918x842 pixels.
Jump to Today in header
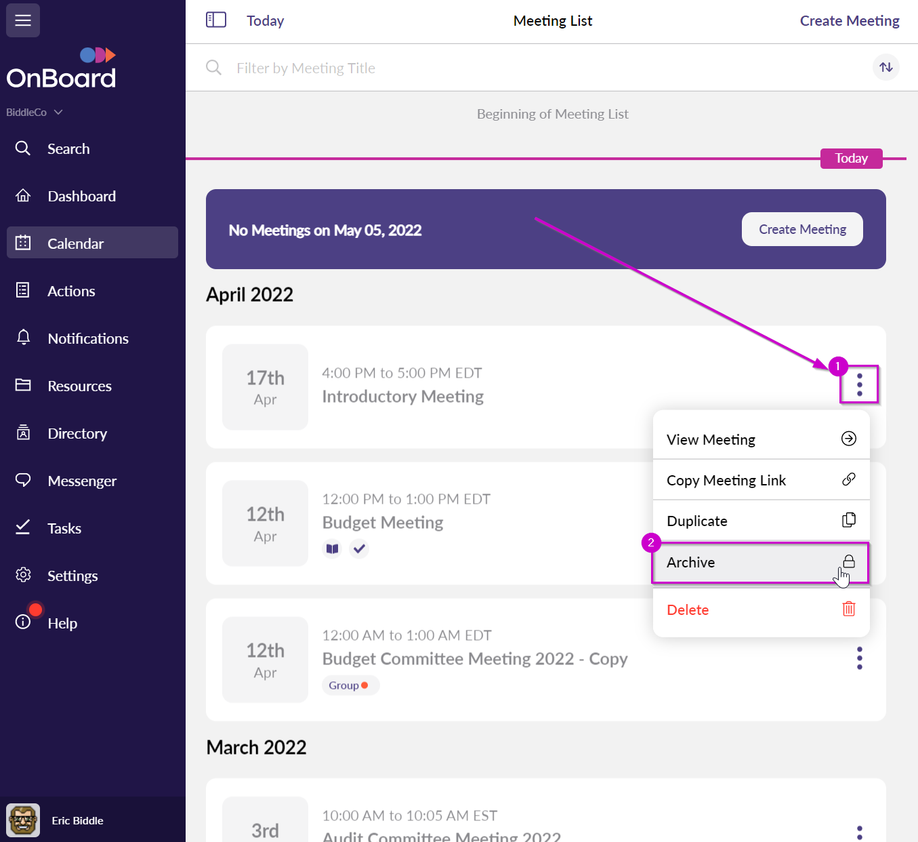265,21
